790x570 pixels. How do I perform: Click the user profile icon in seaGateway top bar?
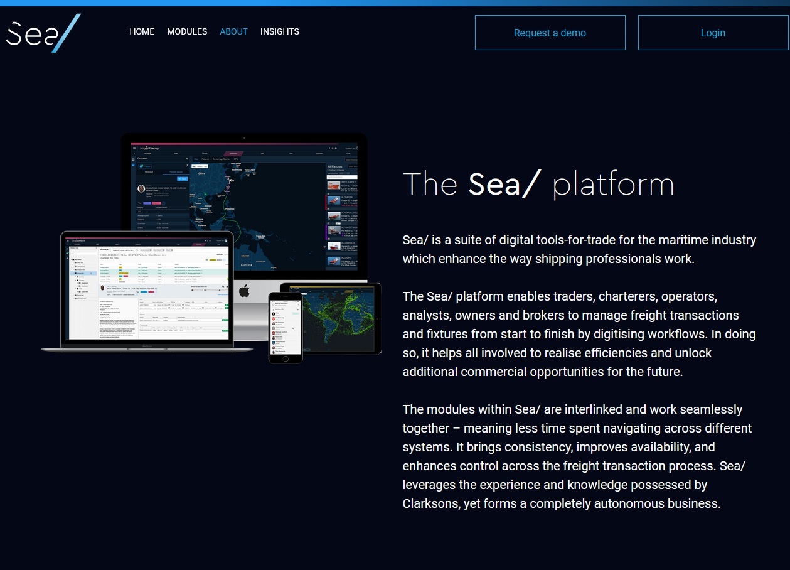[x=333, y=148]
